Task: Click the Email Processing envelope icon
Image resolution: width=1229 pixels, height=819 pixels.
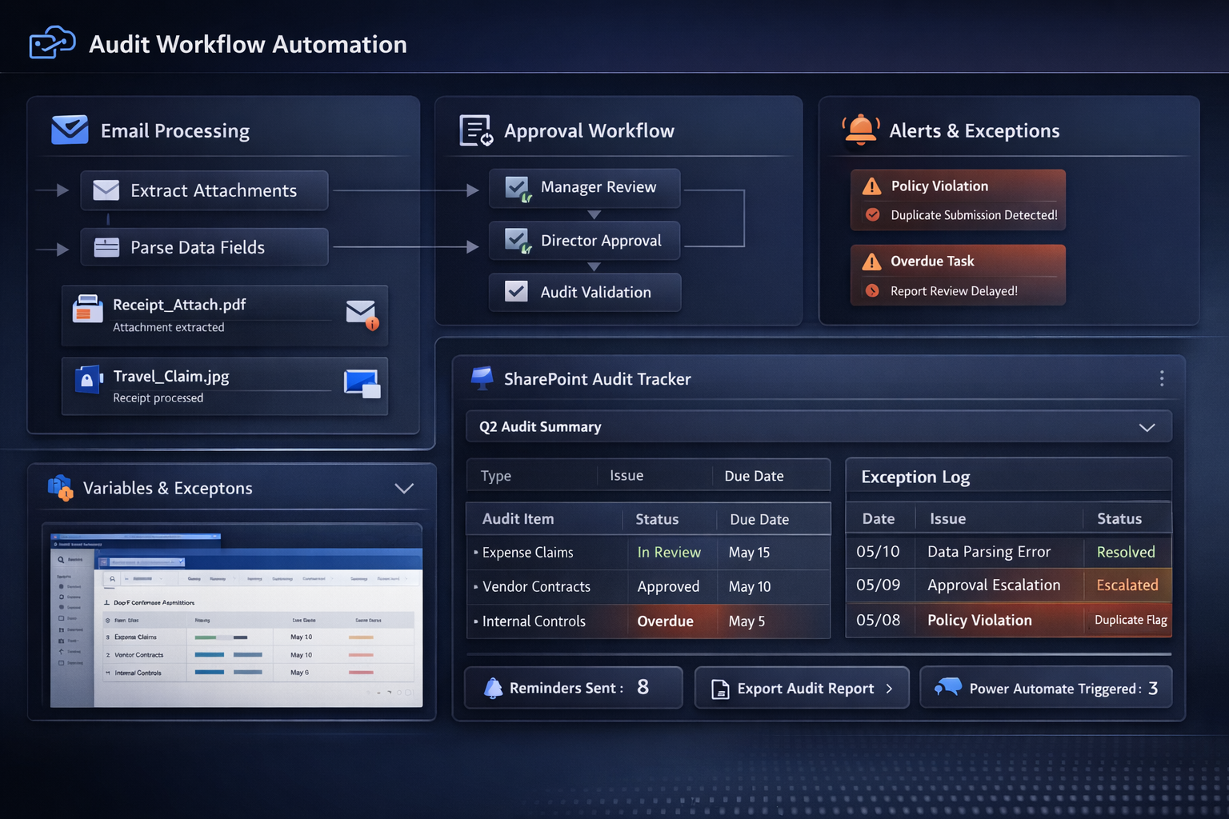Action: (x=70, y=130)
